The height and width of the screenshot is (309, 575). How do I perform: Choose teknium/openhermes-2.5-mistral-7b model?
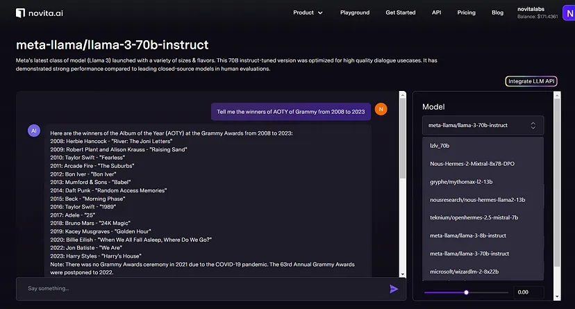click(x=483, y=217)
